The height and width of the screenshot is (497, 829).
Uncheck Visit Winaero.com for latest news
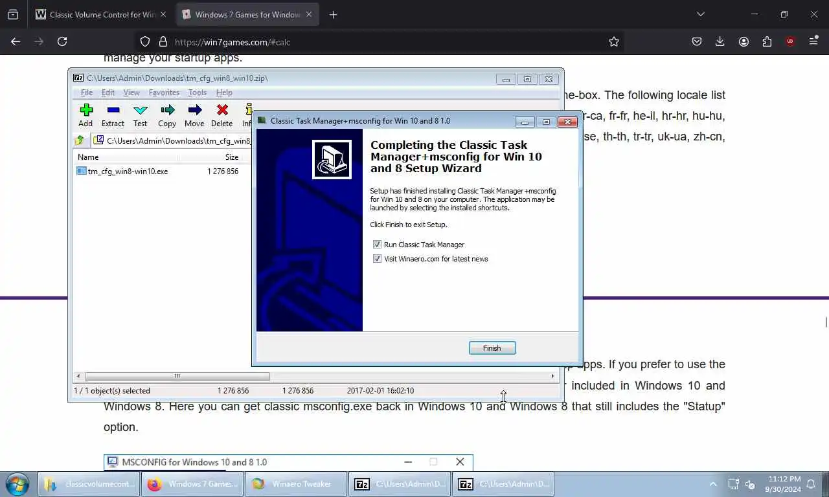click(377, 259)
